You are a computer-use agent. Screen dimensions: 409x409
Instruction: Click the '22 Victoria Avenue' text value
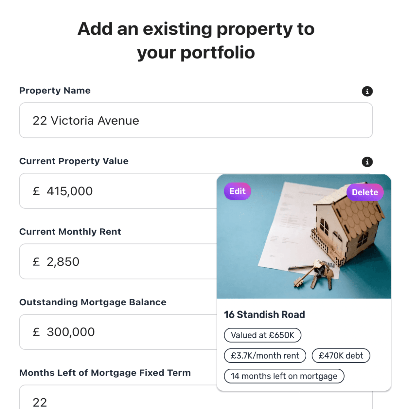point(86,120)
